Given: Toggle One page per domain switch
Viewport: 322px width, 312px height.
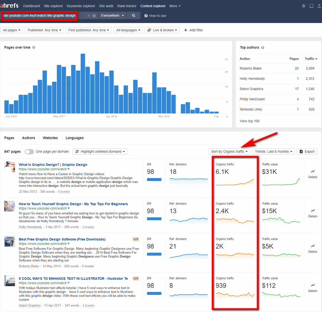Looking at the screenshot, I should (29, 152).
